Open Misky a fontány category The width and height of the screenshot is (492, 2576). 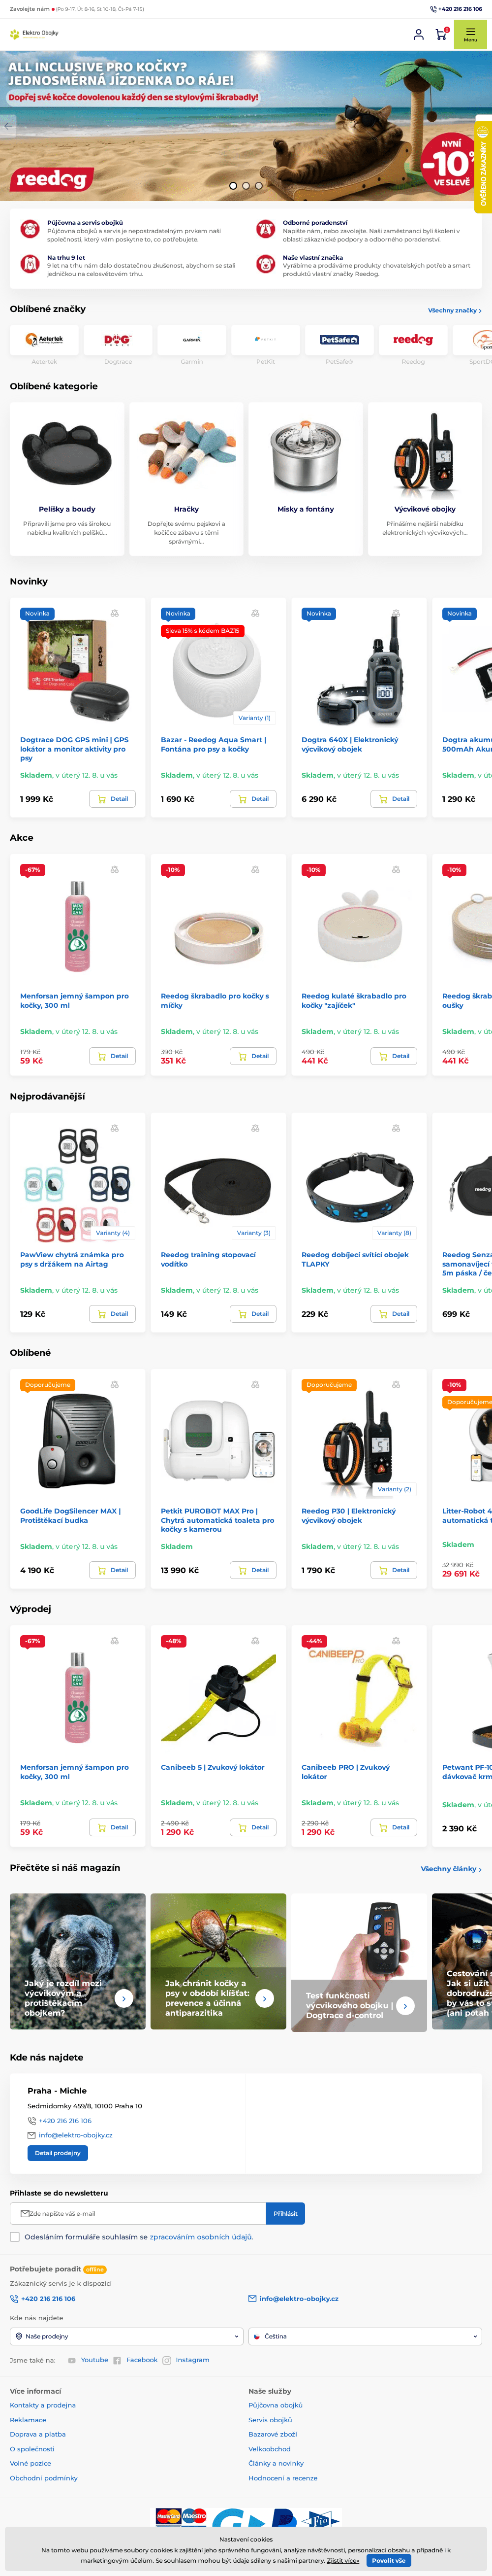[306, 479]
